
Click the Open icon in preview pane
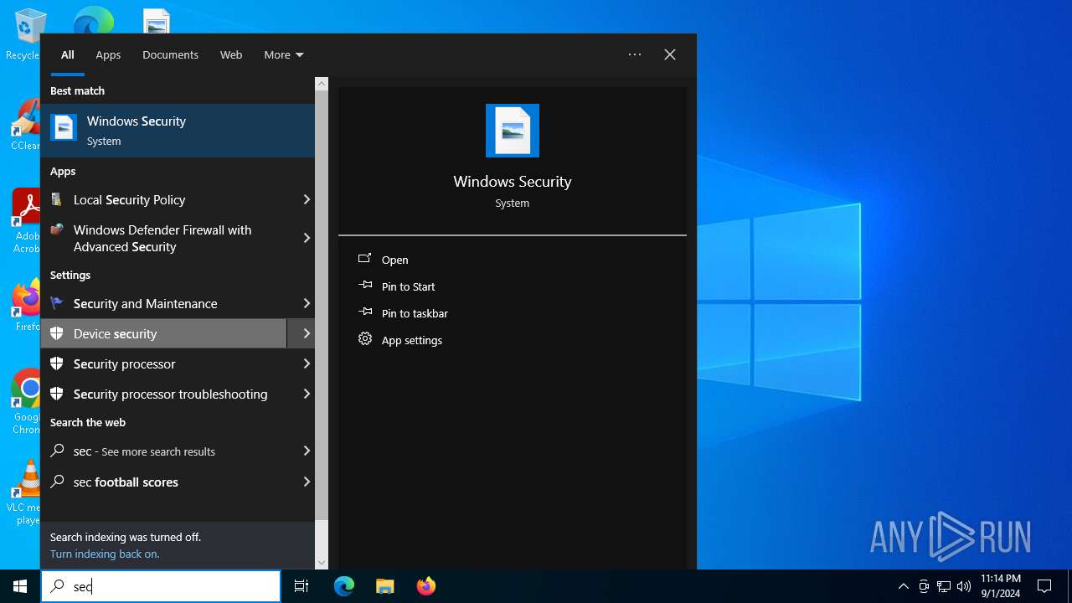tap(364, 260)
